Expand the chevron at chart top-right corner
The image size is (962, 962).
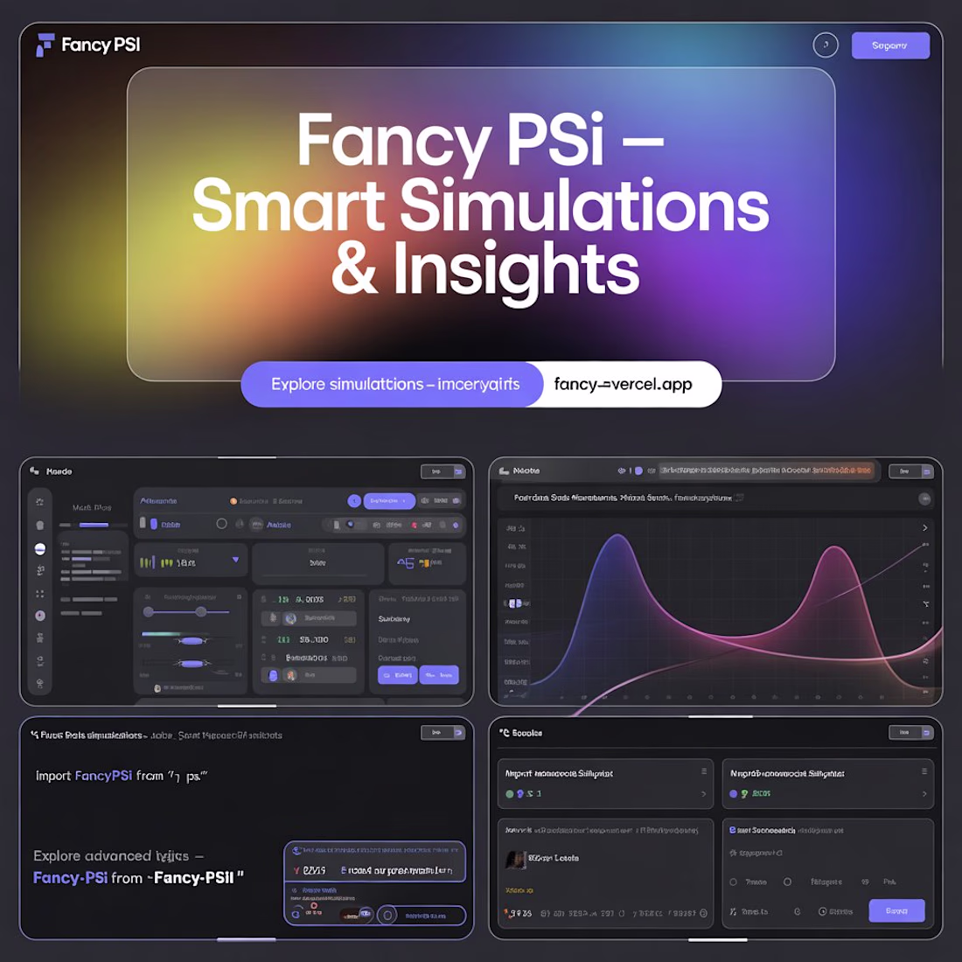click(924, 527)
